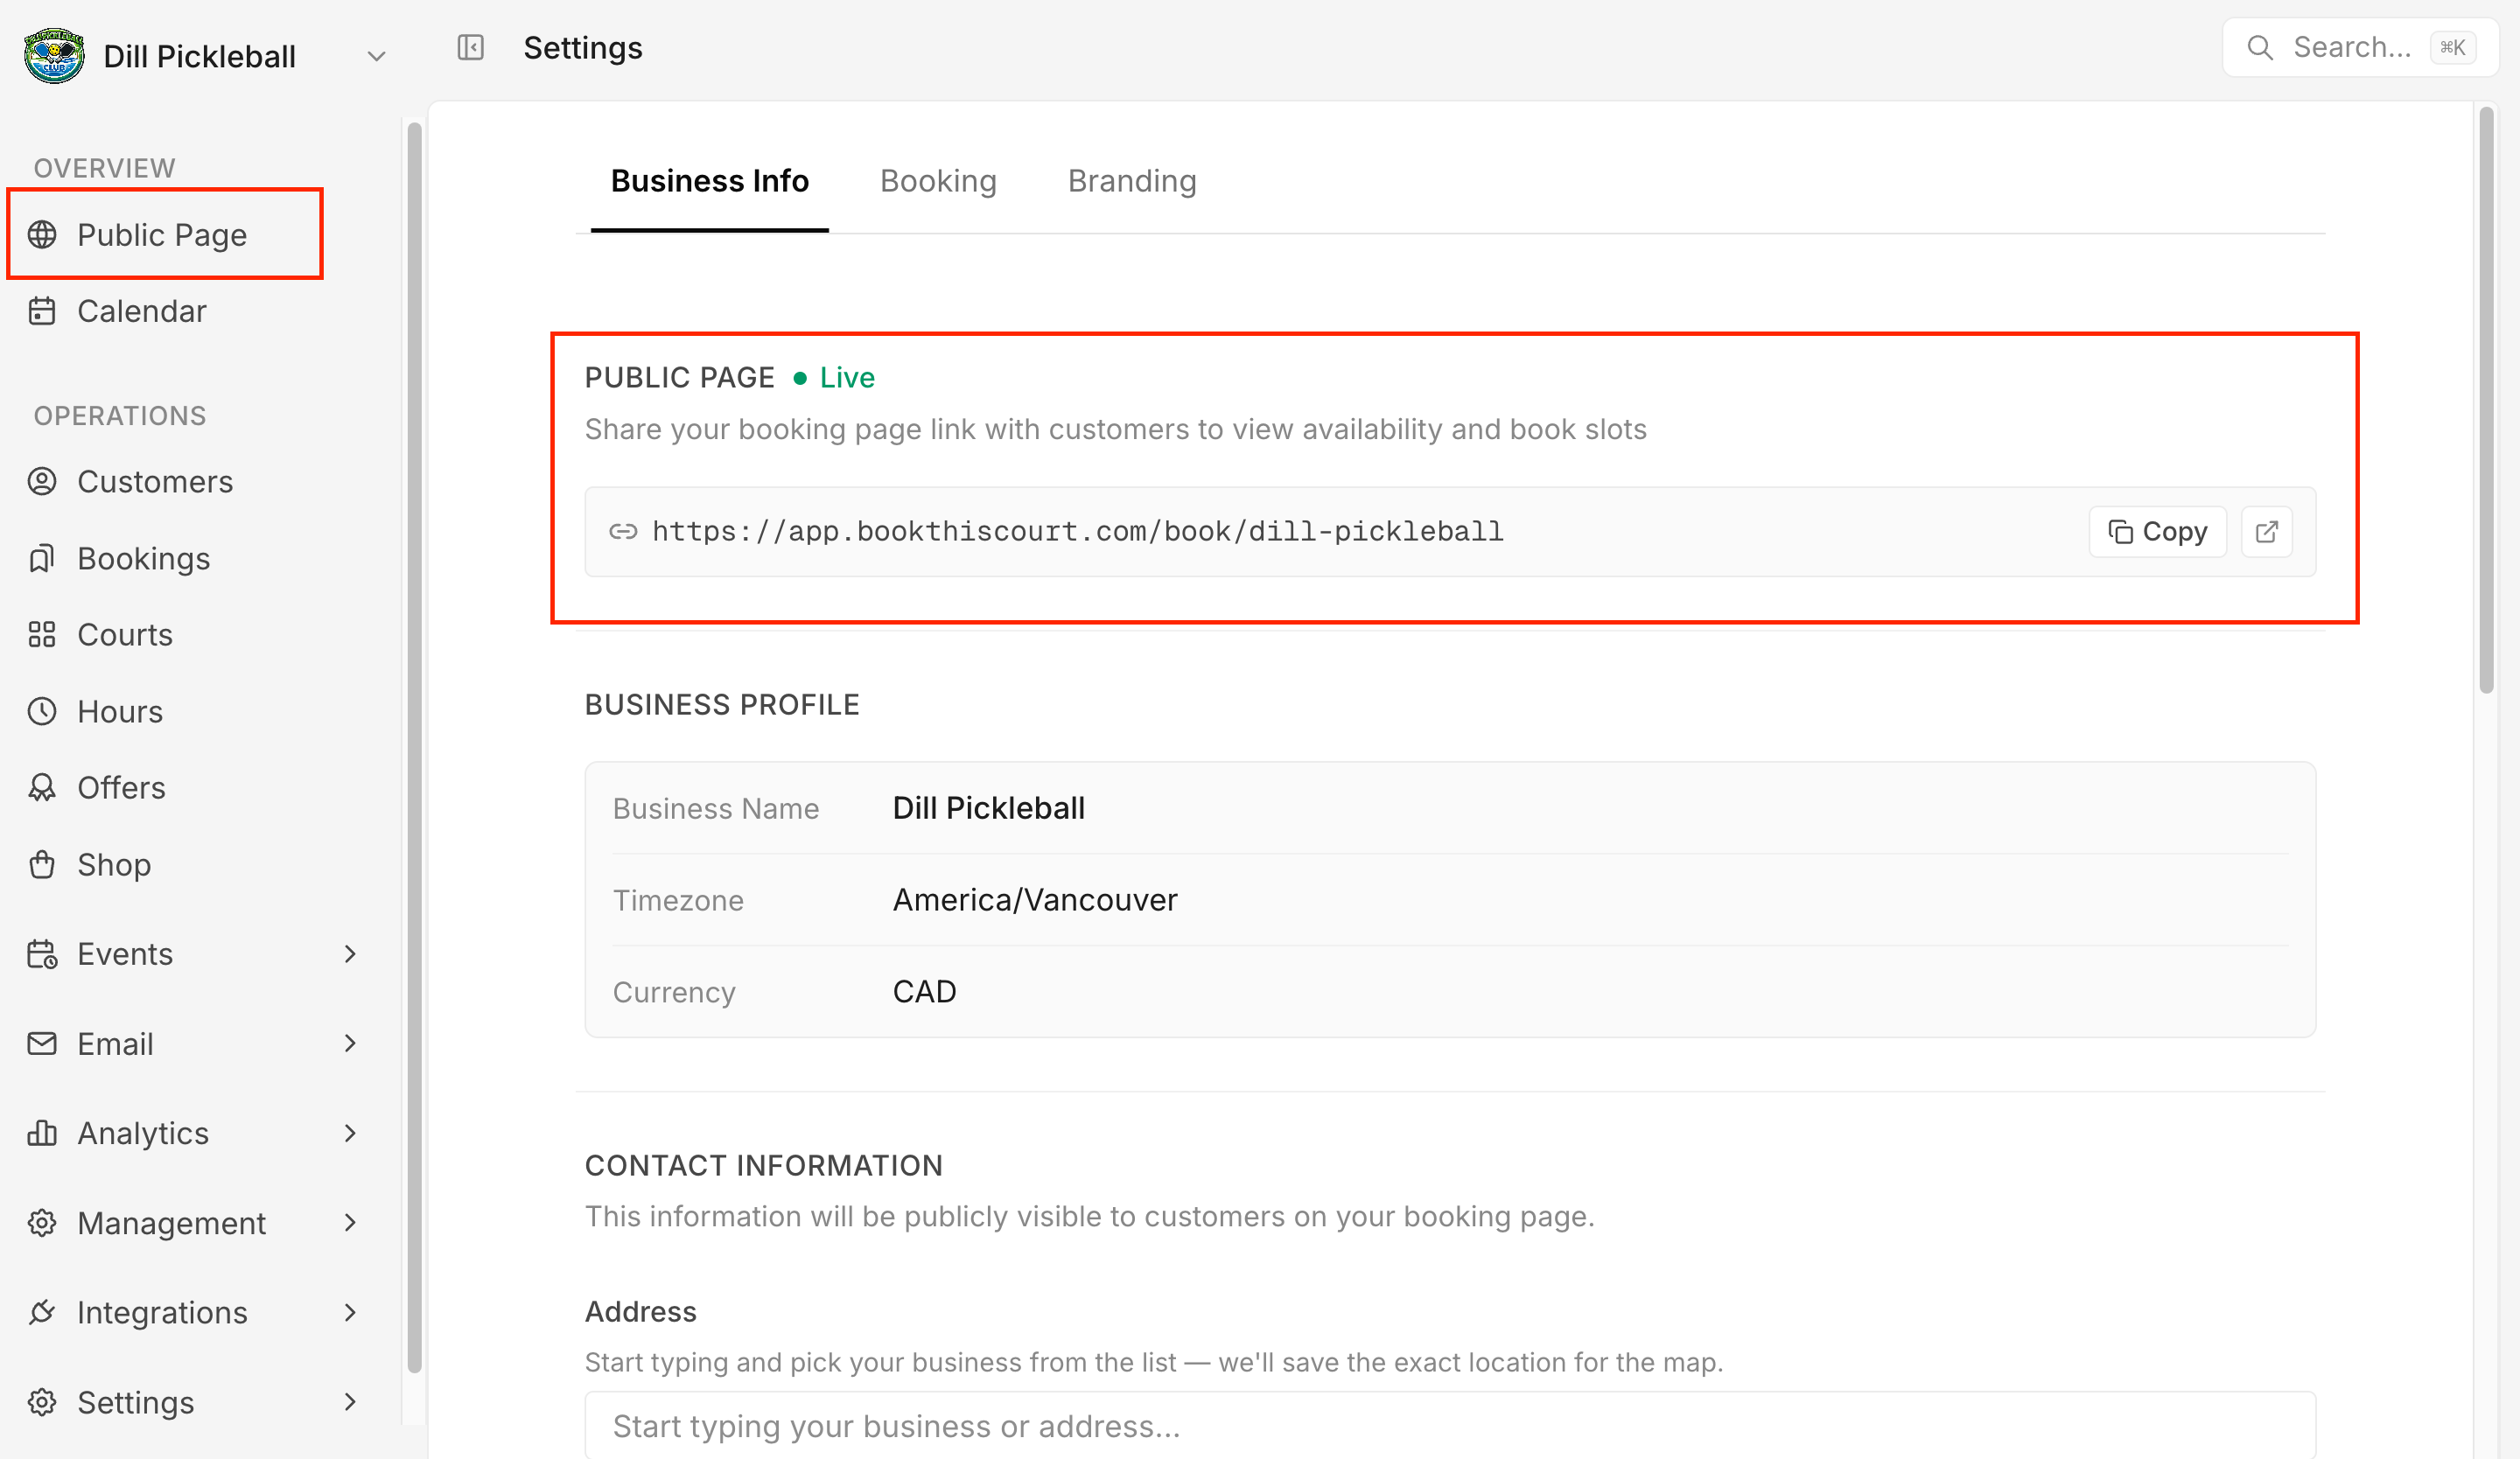Click the Settings gear icon in sidebar
Image resolution: width=2520 pixels, height=1459 pixels.
coord(42,1402)
